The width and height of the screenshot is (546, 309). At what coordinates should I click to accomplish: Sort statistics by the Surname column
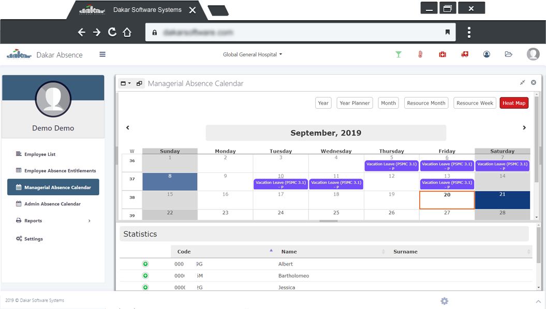click(460, 252)
